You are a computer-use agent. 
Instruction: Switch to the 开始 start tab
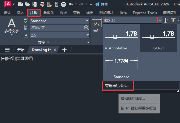pyautogui.click(x=21, y=50)
